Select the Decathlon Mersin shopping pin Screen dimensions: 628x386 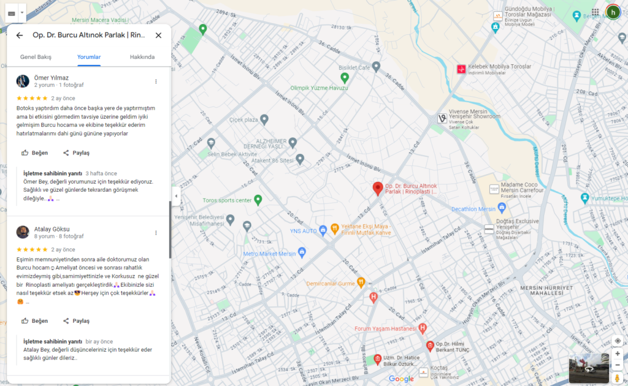502,207
